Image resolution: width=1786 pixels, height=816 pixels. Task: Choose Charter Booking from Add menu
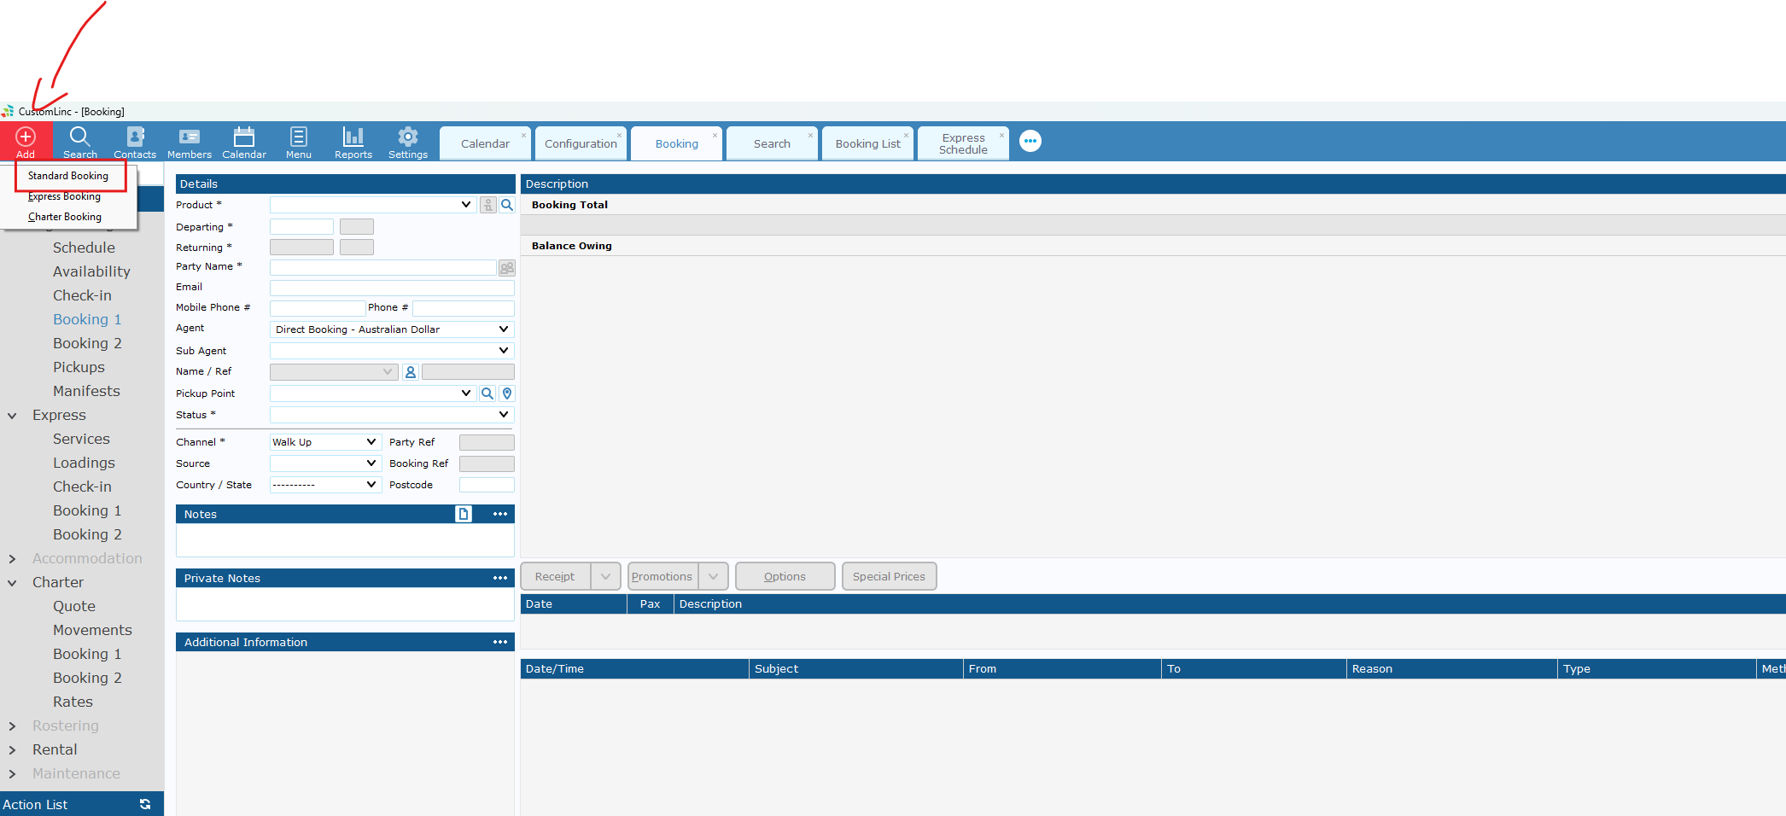click(x=65, y=217)
